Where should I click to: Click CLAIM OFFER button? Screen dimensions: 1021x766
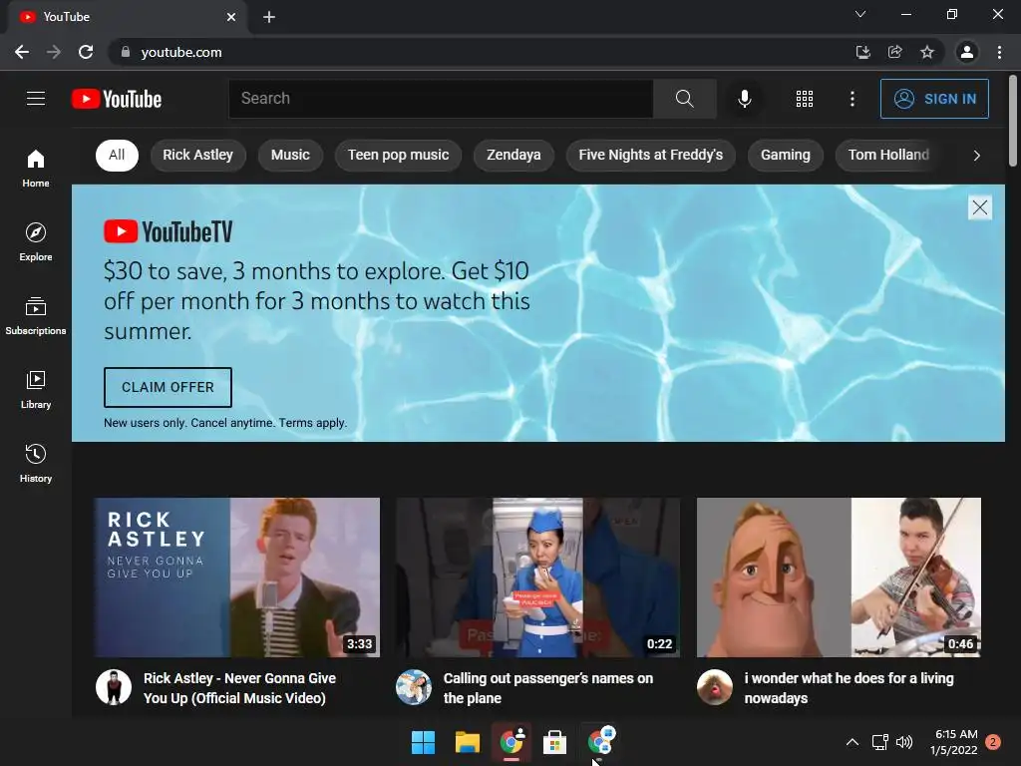pos(168,387)
